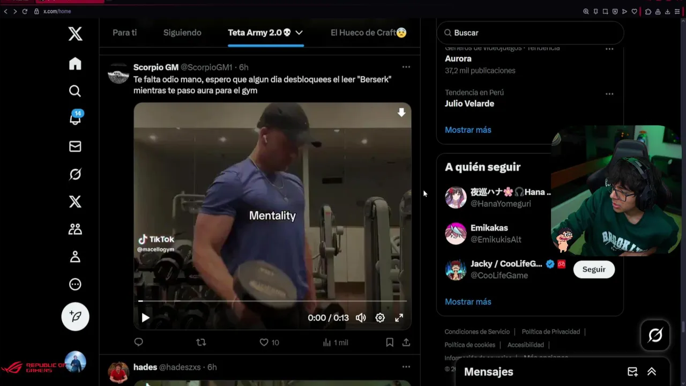Image resolution: width=686 pixels, height=386 pixels.
Task: Bookmark the Scorpio GM post
Action: (390, 342)
